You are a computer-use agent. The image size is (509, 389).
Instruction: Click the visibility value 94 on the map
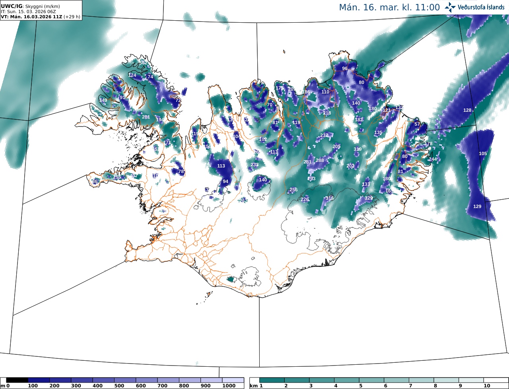(x=225, y=181)
